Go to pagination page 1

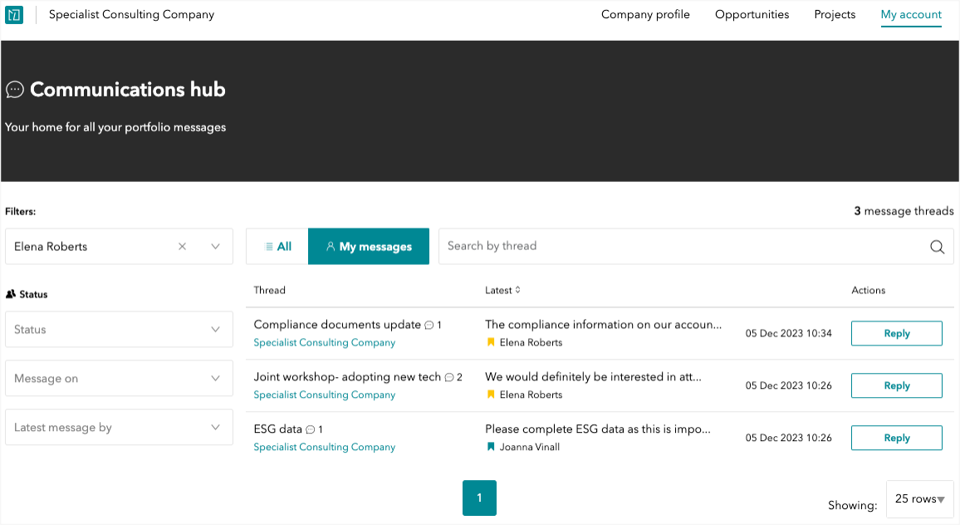tap(479, 498)
